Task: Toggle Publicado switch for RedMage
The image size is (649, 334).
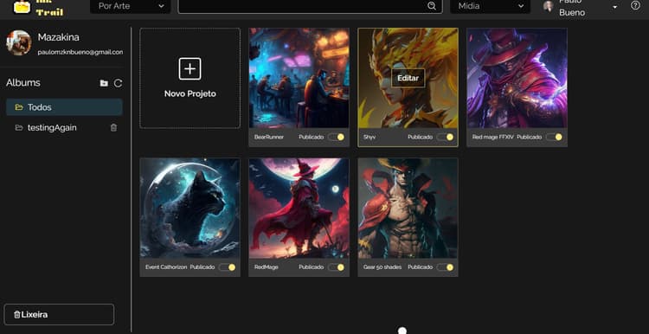Action: (336, 267)
